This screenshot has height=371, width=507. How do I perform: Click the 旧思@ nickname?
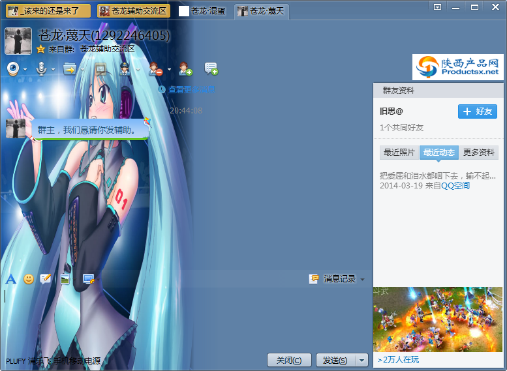[392, 111]
